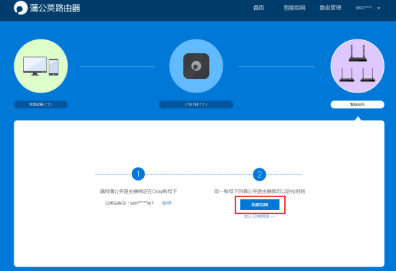Image resolution: width=396 pixels, height=271 pixels.
Task: Click the 解绑 unbind link
Action: (167, 203)
